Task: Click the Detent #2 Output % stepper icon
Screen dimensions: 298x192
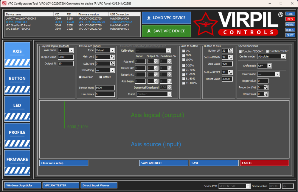Action: (x=156, y=68)
